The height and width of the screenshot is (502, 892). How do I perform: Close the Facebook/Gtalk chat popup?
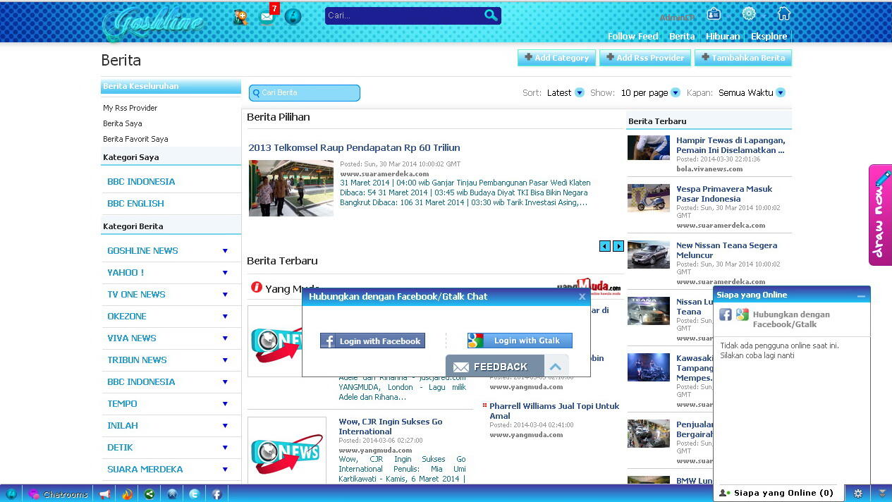tap(582, 297)
